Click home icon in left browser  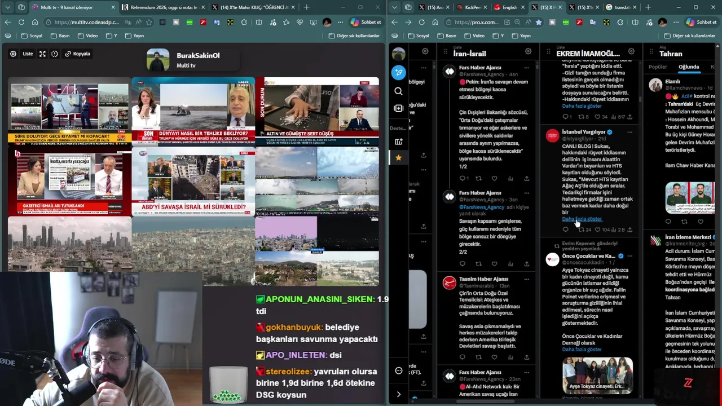coord(34,22)
